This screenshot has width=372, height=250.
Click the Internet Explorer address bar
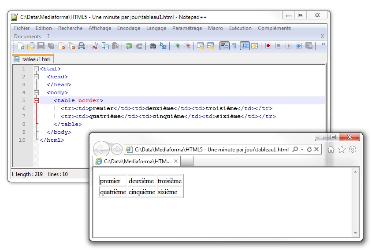point(212,150)
